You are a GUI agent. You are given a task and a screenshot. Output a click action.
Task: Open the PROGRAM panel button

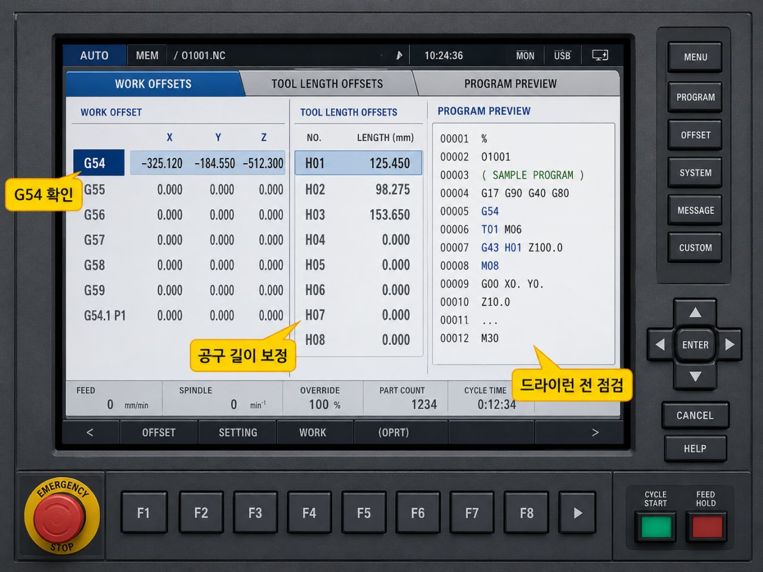pyautogui.click(x=695, y=97)
